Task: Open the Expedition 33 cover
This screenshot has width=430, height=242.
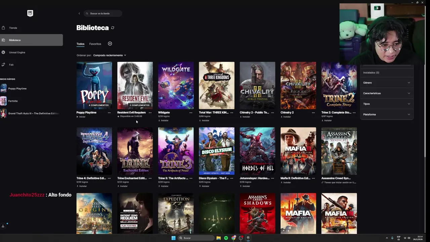Action: (176, 213)
